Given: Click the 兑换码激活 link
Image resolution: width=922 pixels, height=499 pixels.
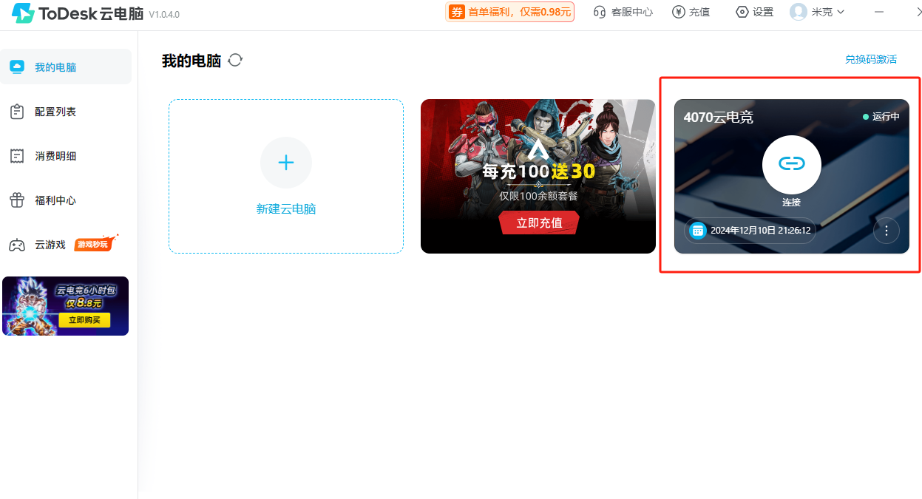Looking at the screenshot, I should (871, 59).
